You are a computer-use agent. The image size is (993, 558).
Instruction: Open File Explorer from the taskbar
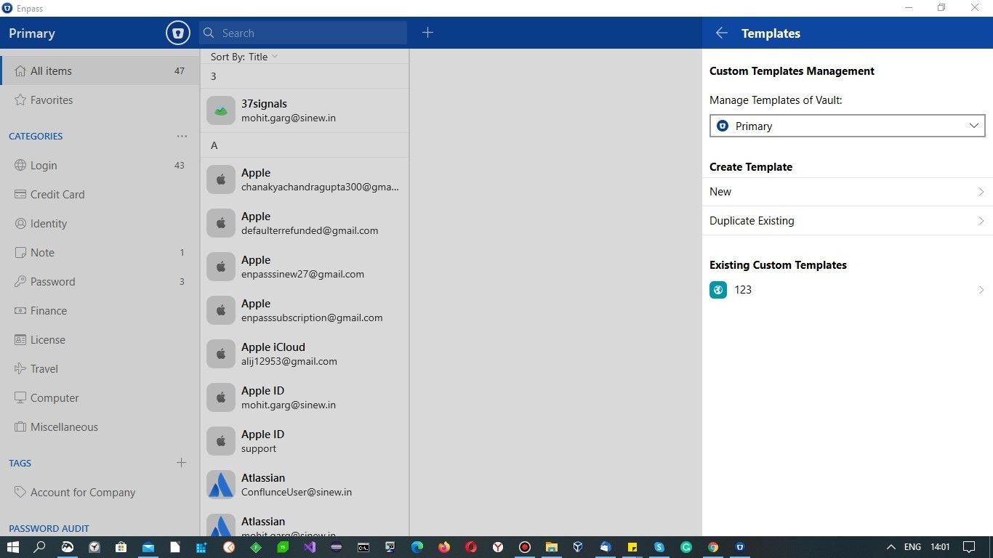[x=552, y=547]
